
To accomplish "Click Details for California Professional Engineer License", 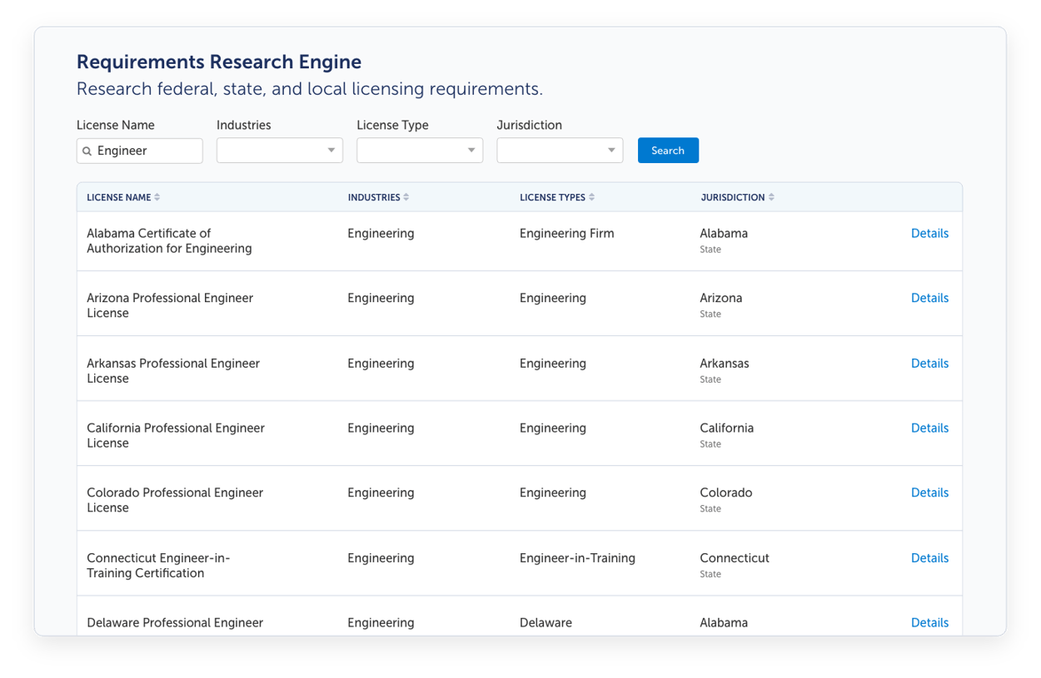I will pyautogui.click(x=929, y=428).
